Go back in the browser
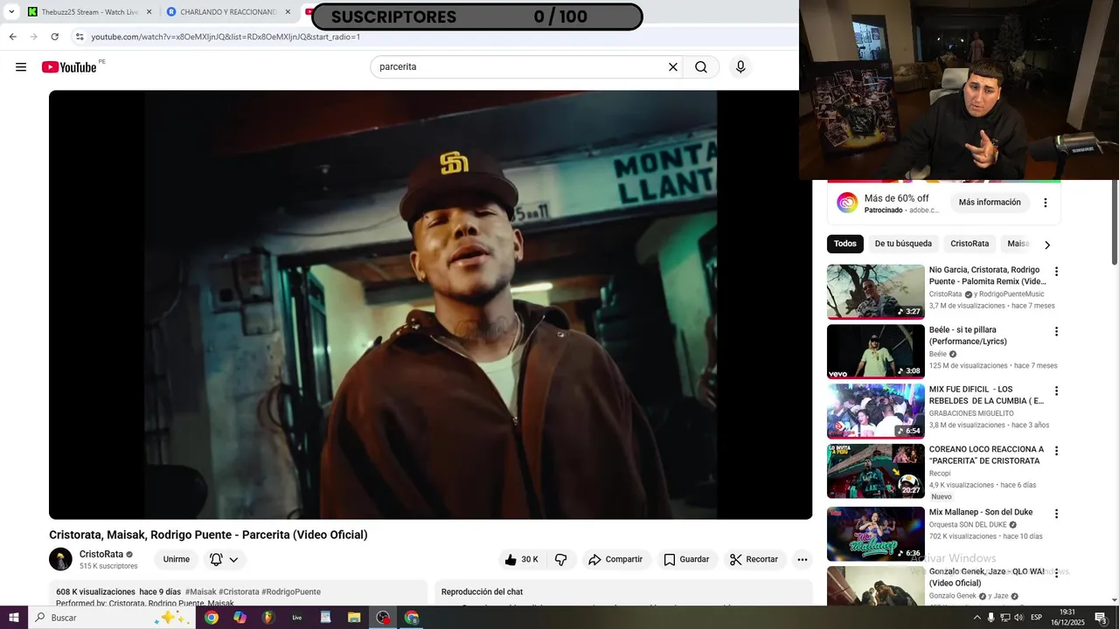This screenshot has width=1119, height=629. pos(12,37)
